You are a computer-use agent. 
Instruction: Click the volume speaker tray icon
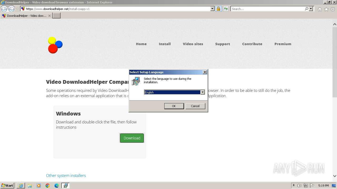[299, 186]
